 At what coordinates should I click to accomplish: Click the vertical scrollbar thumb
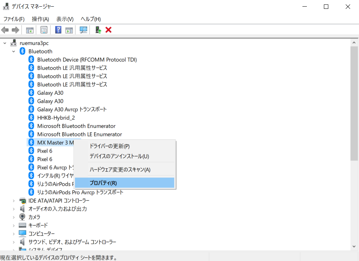coord(354,104)
